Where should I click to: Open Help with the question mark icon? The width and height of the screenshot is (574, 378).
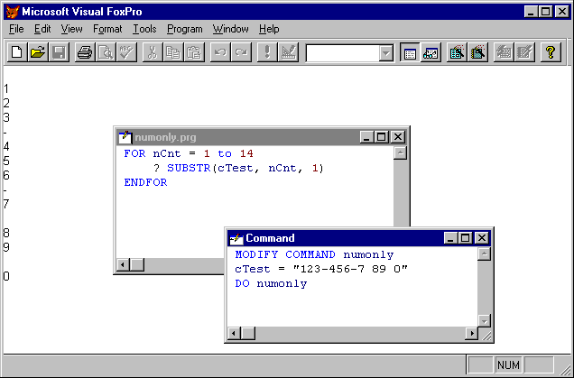click(x=551, y=52)
